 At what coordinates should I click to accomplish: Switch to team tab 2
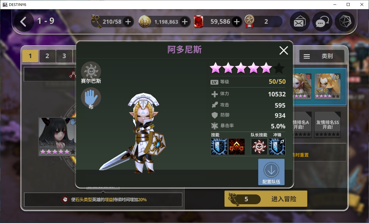point(47,56)
